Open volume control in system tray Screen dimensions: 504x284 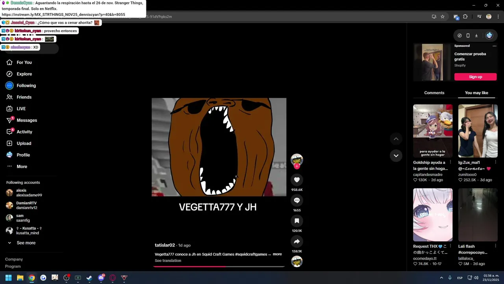(476, 278)
